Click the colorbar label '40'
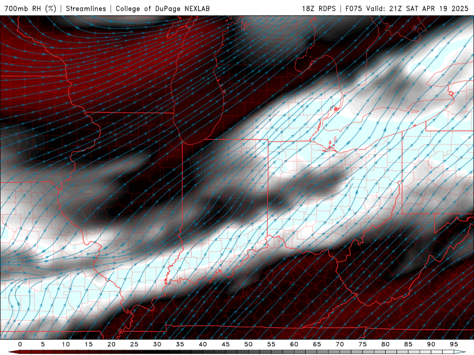Viewport: 474px width, 355px height. pyautogui.click(x=203, y=344)
